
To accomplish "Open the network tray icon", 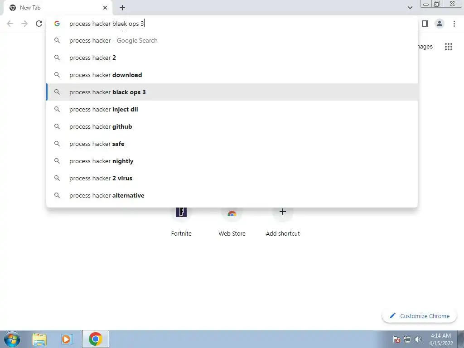I will click(407, 339).
